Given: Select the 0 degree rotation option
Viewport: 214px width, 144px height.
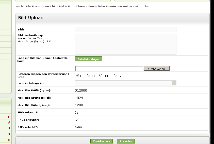Looking at the screenshot, I should point(78,75).
